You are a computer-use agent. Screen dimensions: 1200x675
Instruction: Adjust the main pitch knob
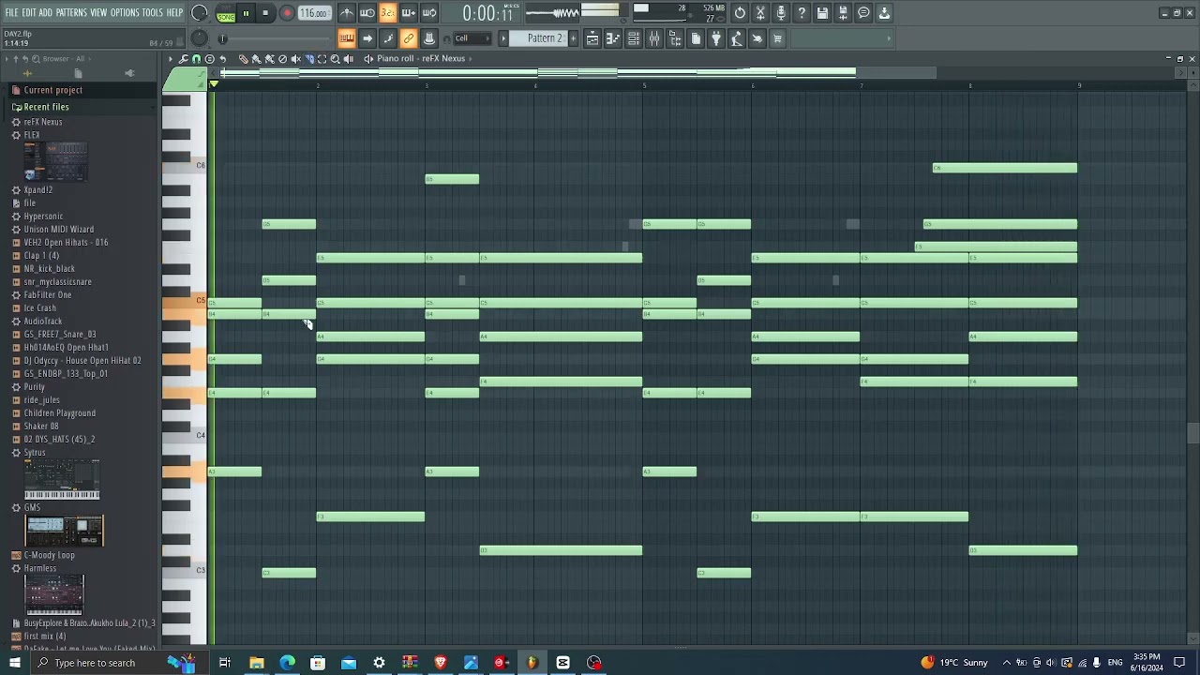[200, 38]
